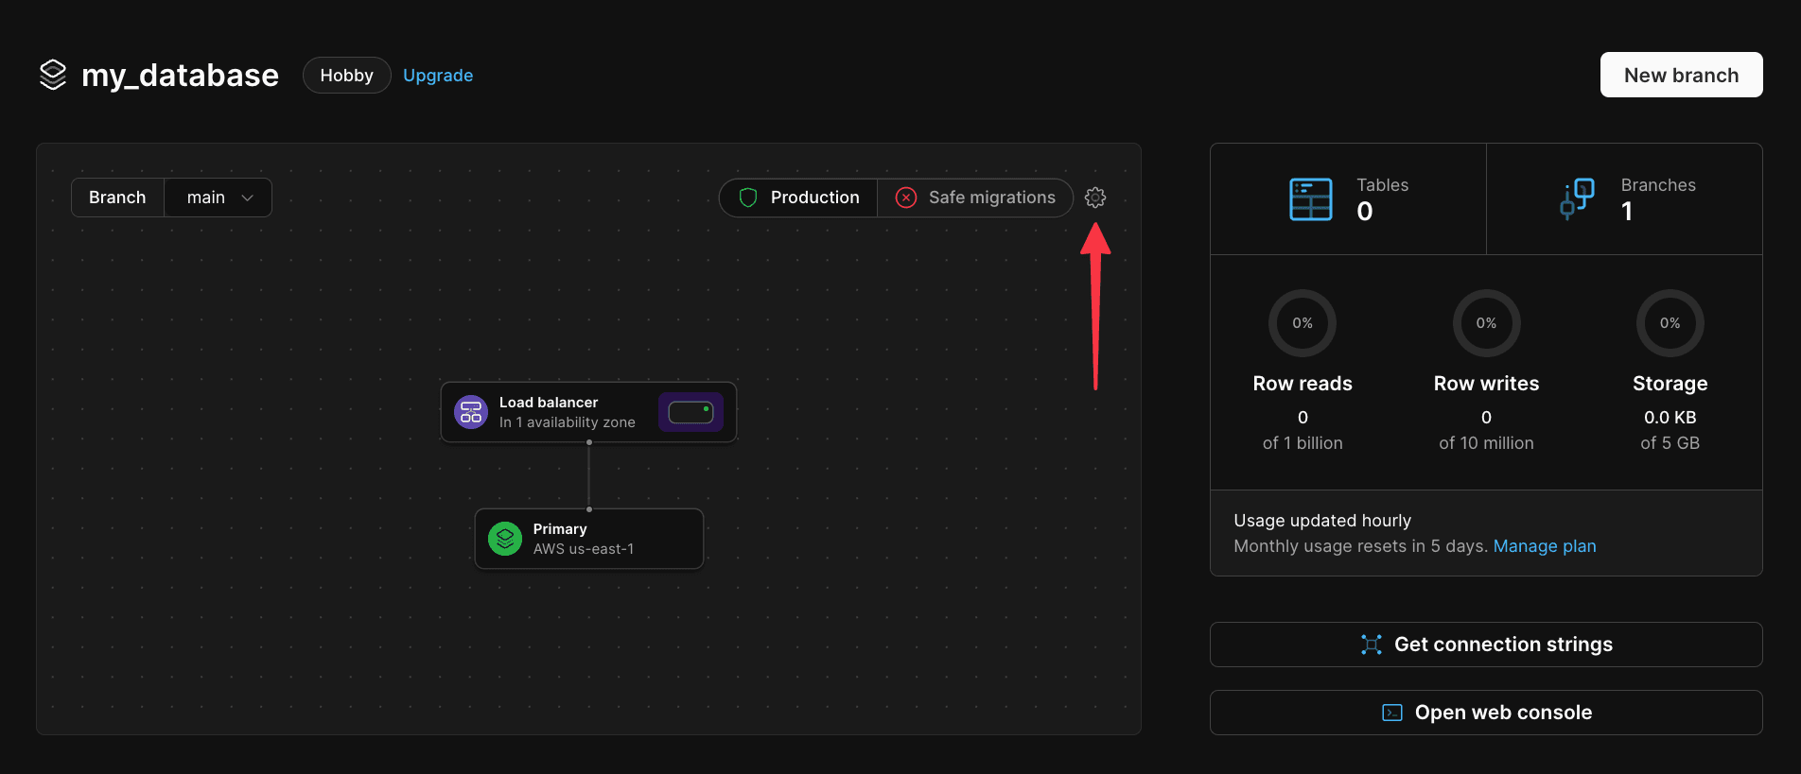Click the web console terminal icon
This screenshot has height=774, width=1801.
pos(1392,713)
